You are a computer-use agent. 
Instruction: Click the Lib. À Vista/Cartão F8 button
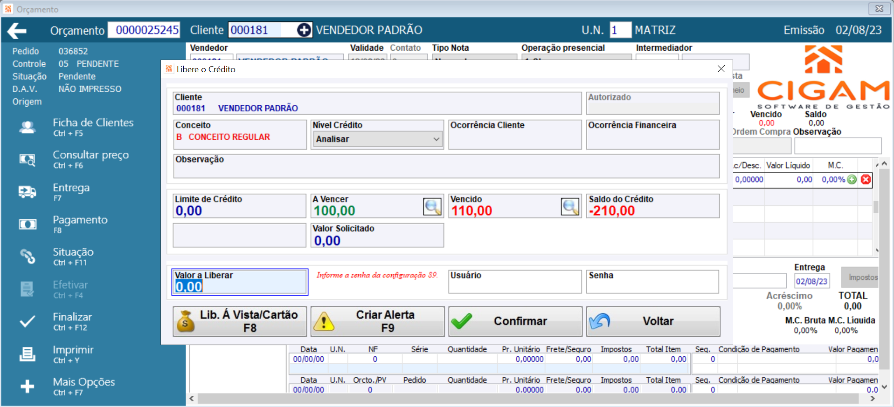coord(240,321)
